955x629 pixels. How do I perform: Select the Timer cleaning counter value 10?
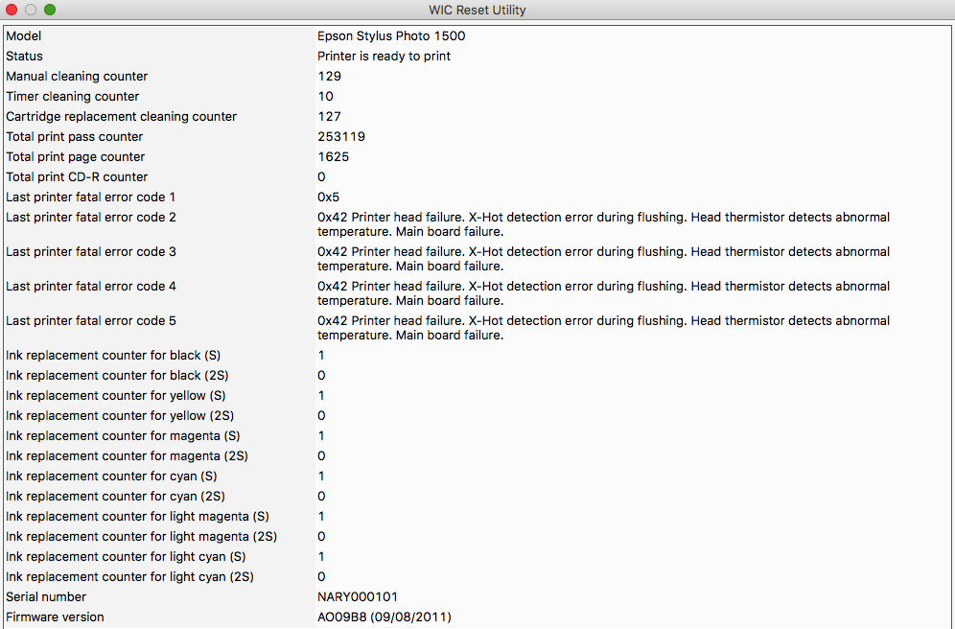click(326, 96)
